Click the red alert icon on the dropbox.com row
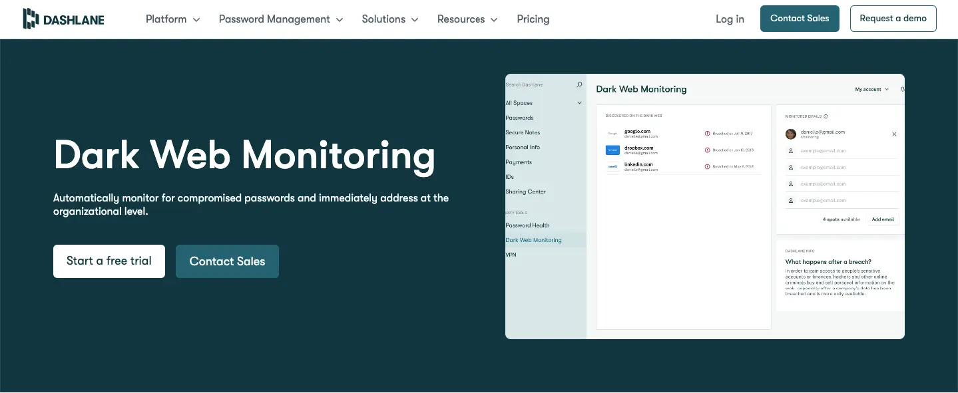Image resolution: width=958 pixels, height=393 pixels. (x=707, y=150)
